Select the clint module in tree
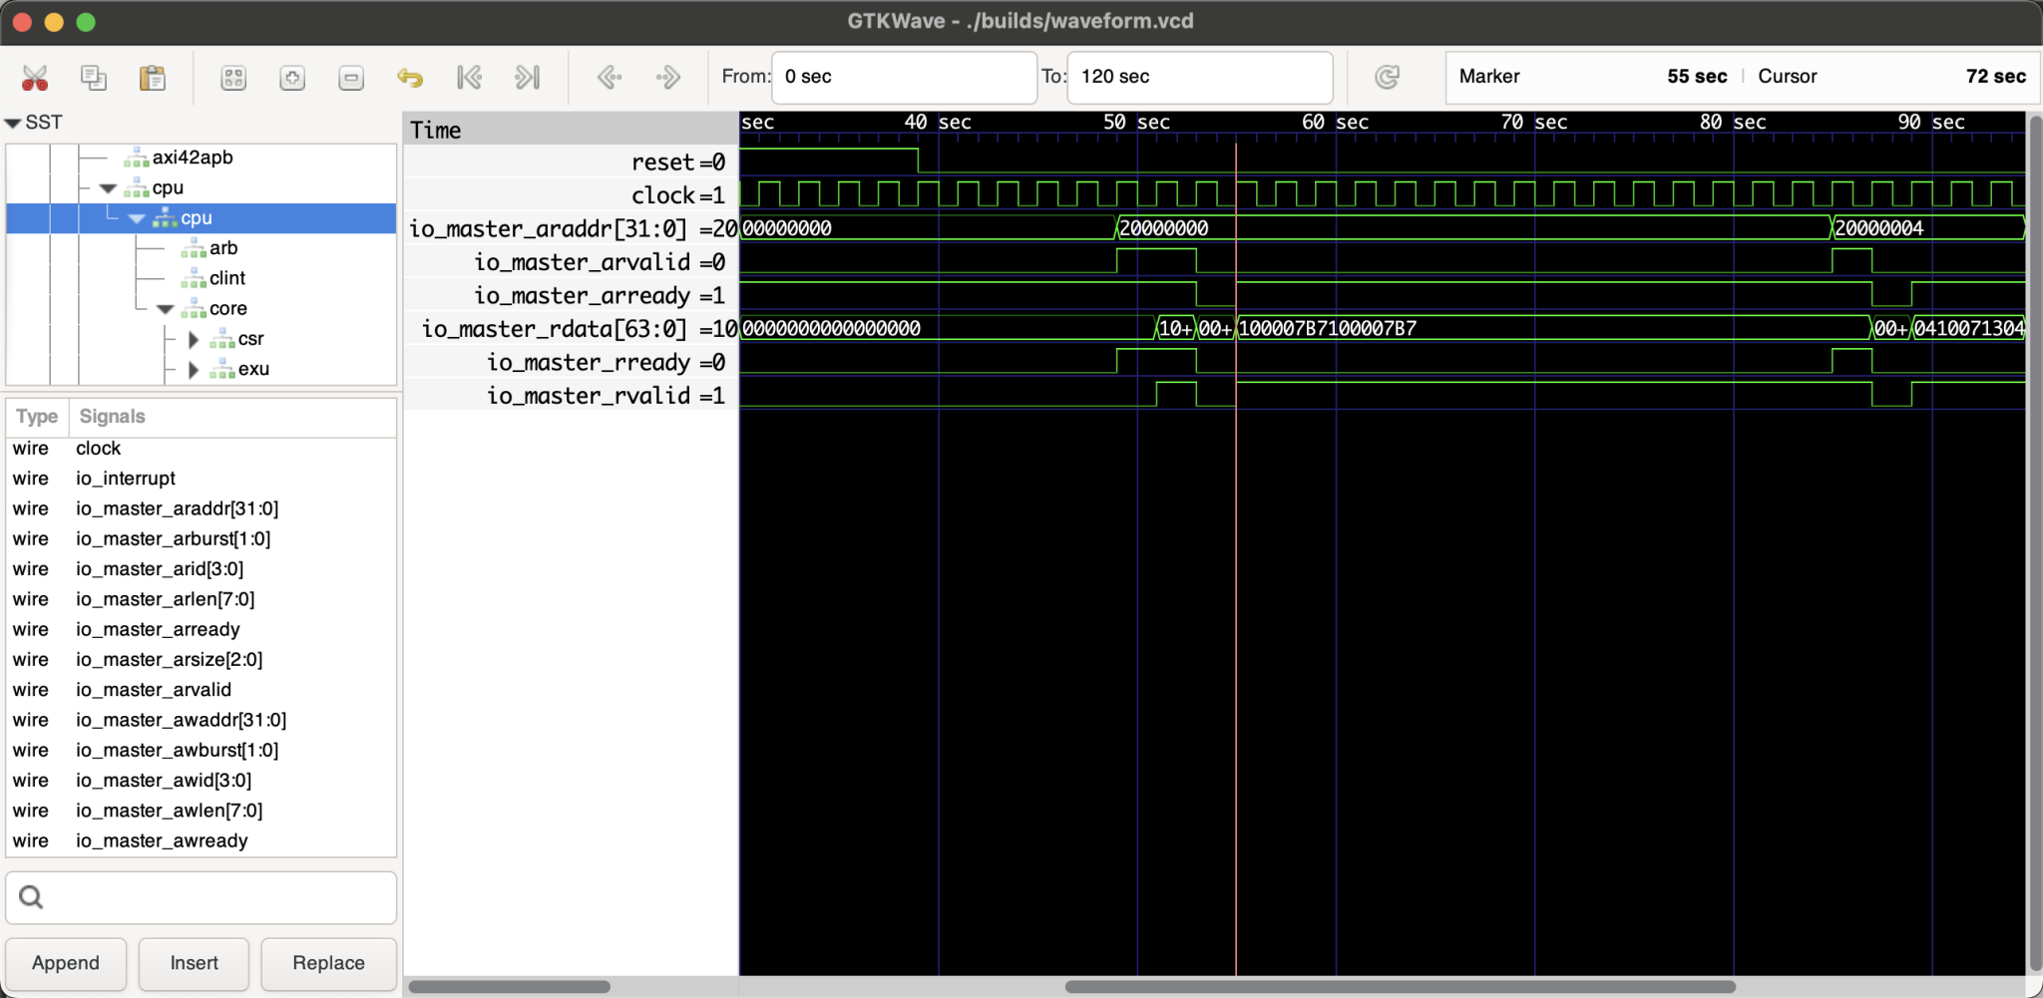Screen dimensions: 2043x998 point(226,278)
